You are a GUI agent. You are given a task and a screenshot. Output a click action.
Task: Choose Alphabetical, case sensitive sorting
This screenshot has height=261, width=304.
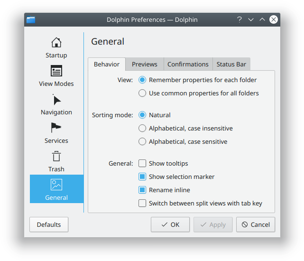[142, 141]
